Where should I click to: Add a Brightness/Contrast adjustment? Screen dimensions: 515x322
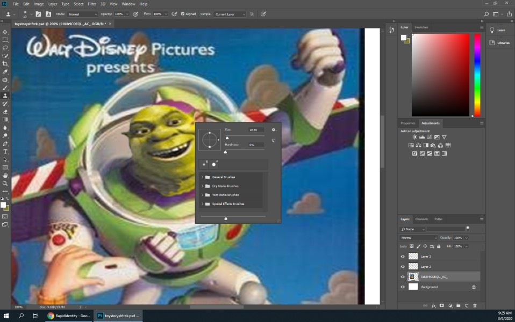[x=414, y=137]
